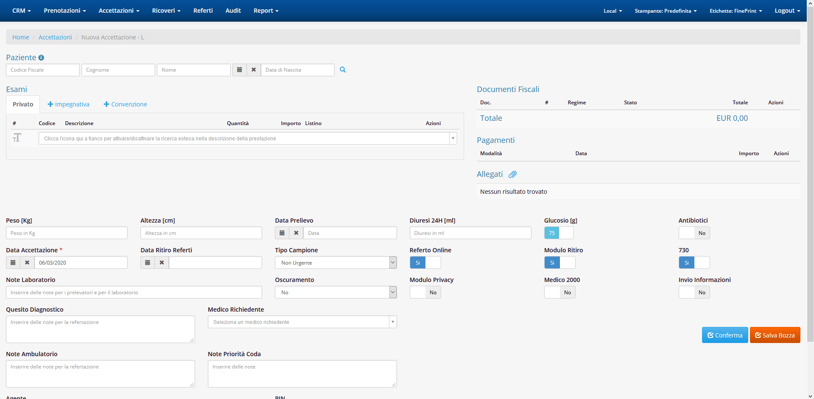Select the Privato tab

coord(23,104)
